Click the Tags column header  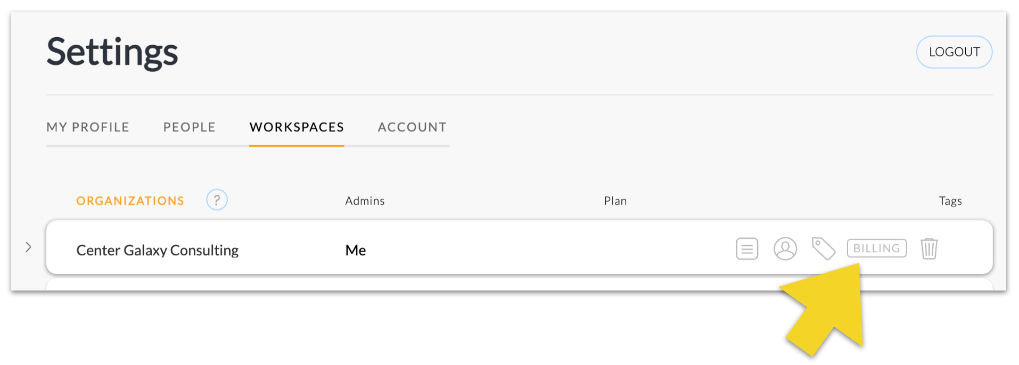[950, 201]
